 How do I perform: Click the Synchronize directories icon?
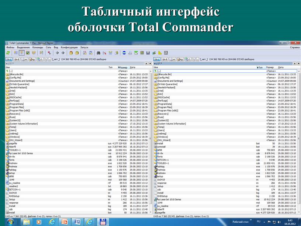pyautogui.click(x=110, y=53)
